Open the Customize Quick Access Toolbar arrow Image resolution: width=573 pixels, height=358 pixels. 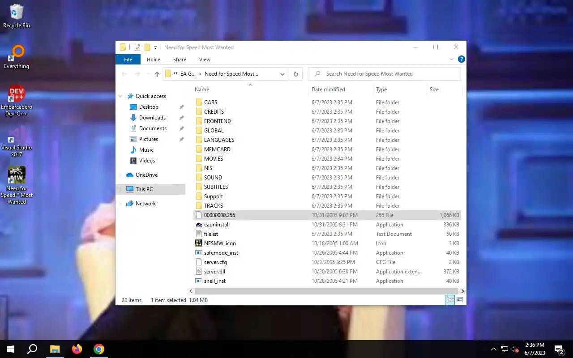155,47
